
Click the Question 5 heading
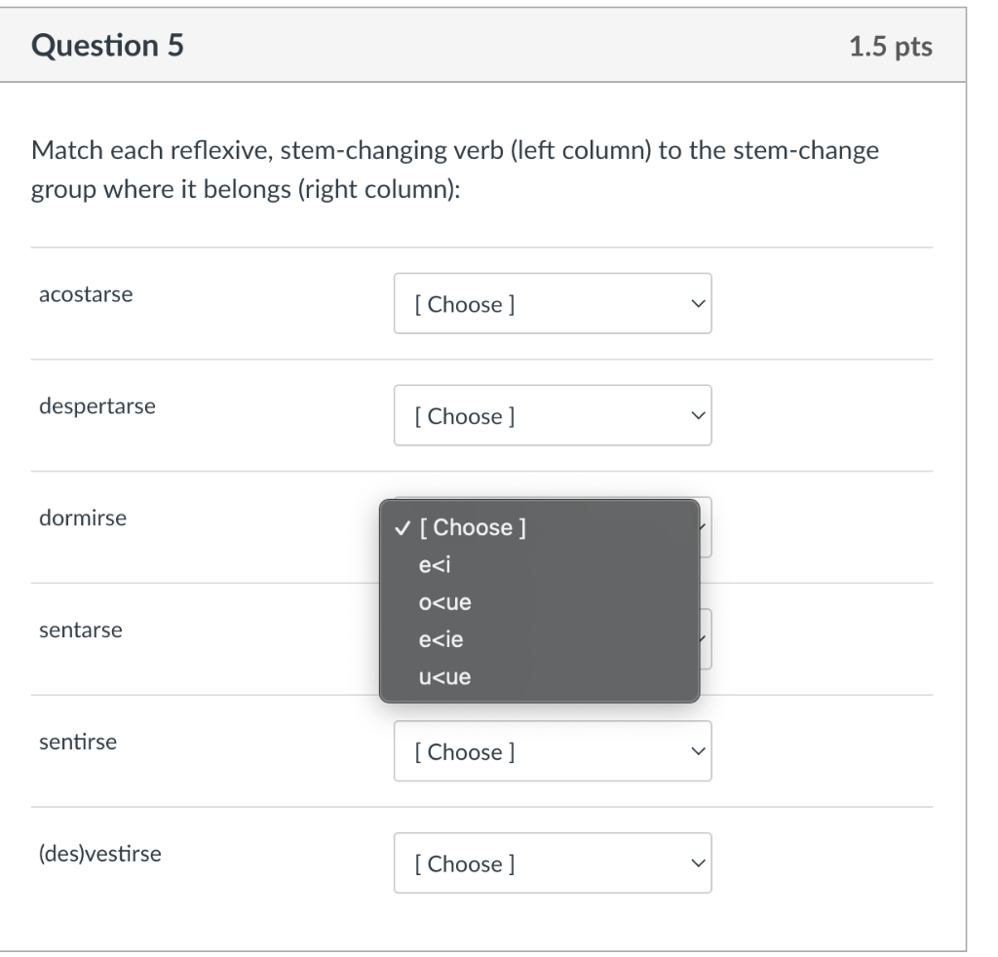(x=107, y=47)
